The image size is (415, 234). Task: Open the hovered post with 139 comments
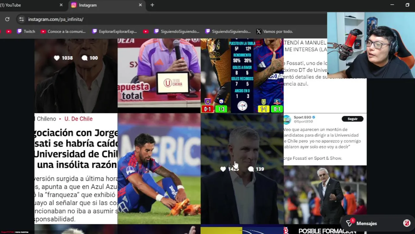tap(242, 168)
